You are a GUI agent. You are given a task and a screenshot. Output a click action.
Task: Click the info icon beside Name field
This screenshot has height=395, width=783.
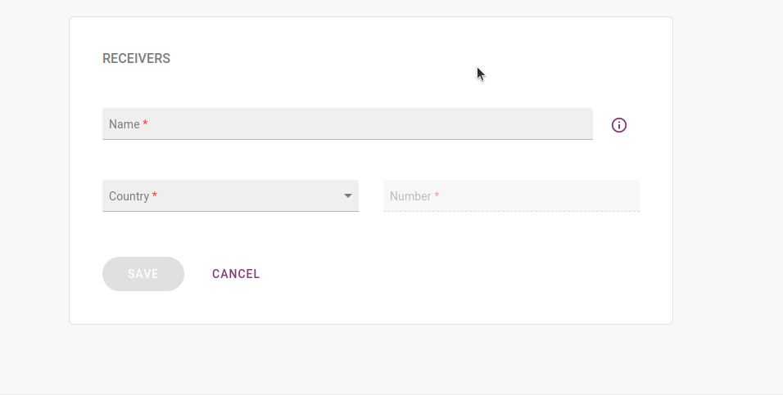[619, 125]
